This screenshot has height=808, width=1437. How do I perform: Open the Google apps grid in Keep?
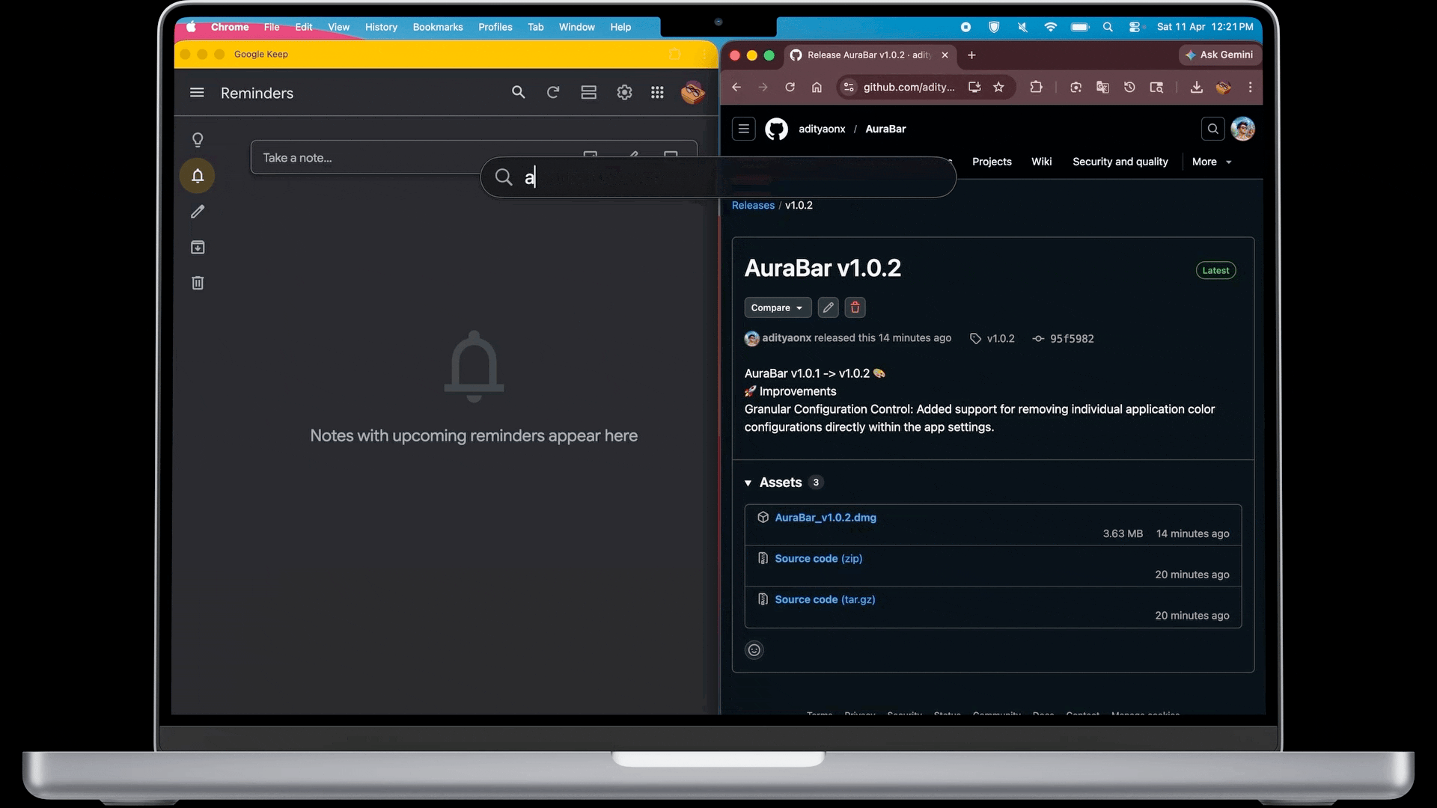[x=657, y=93]
